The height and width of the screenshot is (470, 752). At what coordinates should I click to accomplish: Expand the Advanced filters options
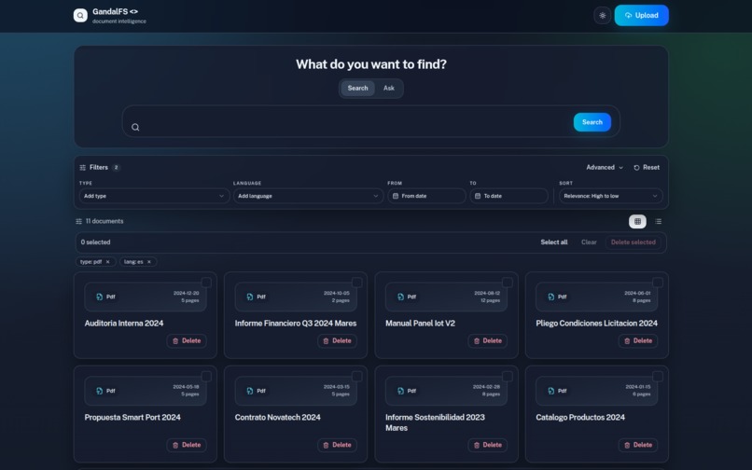coord(605,167)
